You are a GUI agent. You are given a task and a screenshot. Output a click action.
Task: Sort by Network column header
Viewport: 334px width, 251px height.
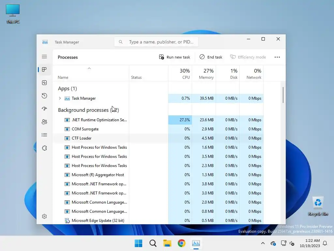(x=251, y=74)
